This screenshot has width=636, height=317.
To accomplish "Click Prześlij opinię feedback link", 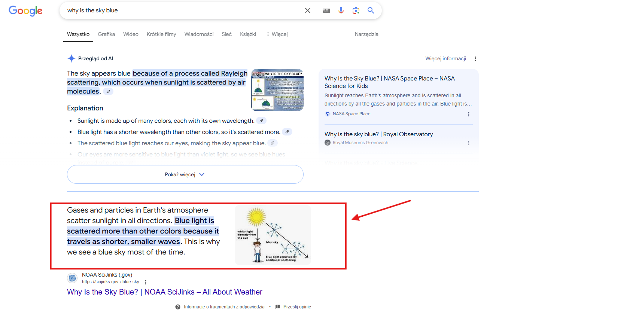I will 297,307.
